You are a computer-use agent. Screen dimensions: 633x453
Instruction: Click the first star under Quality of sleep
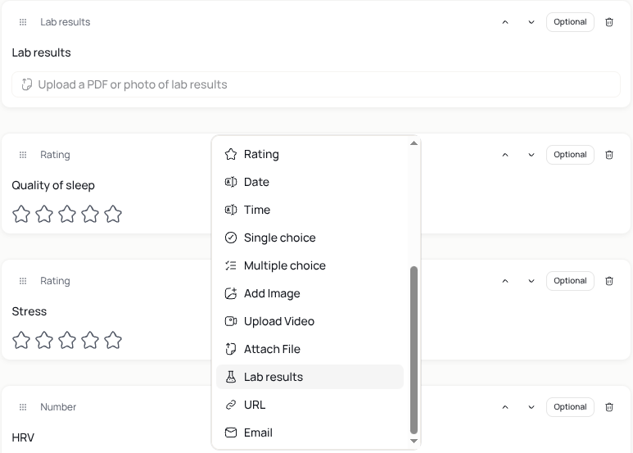tap(21, 214)
